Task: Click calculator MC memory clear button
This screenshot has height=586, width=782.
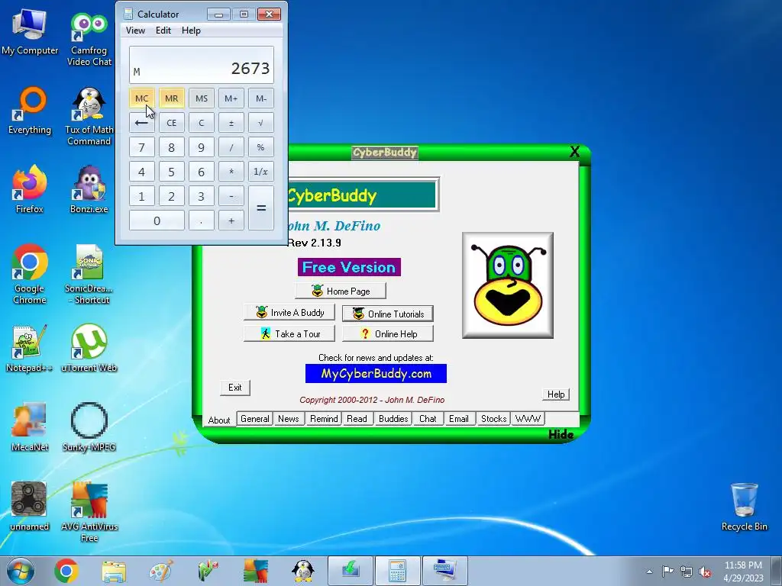Action: [x=141, y=98]
